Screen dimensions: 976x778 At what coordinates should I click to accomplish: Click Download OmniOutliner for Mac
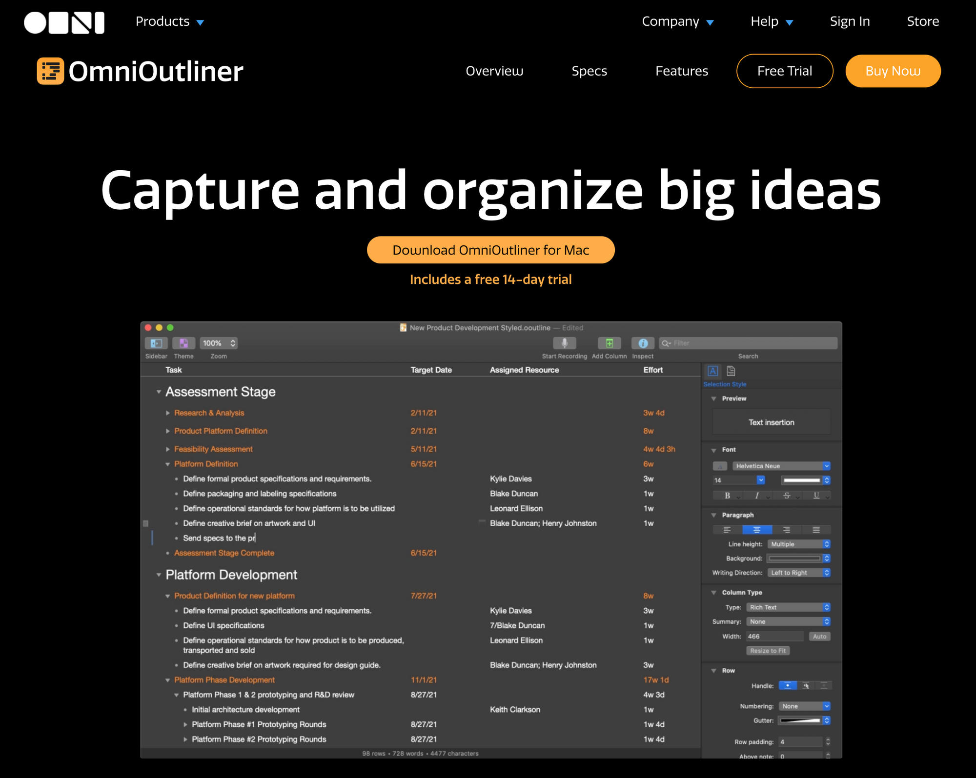pos(490,250)
